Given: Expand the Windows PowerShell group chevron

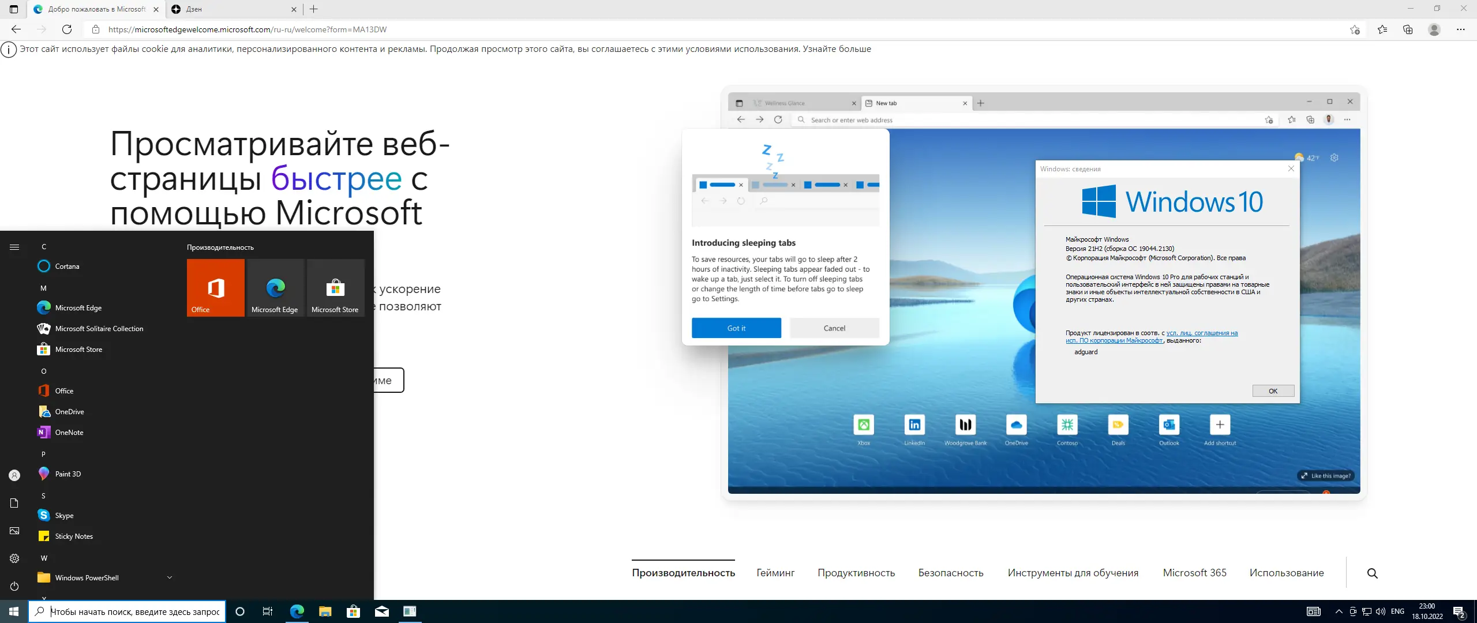Looking at the screenshot, I should click(x=169, y=577).
